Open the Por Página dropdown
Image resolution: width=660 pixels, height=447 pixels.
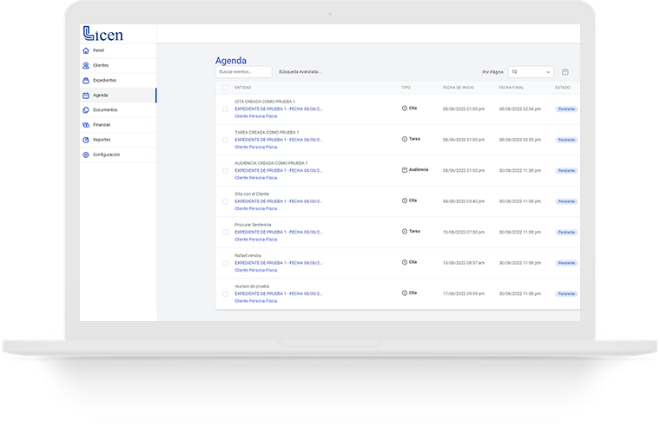pos(531,72)
